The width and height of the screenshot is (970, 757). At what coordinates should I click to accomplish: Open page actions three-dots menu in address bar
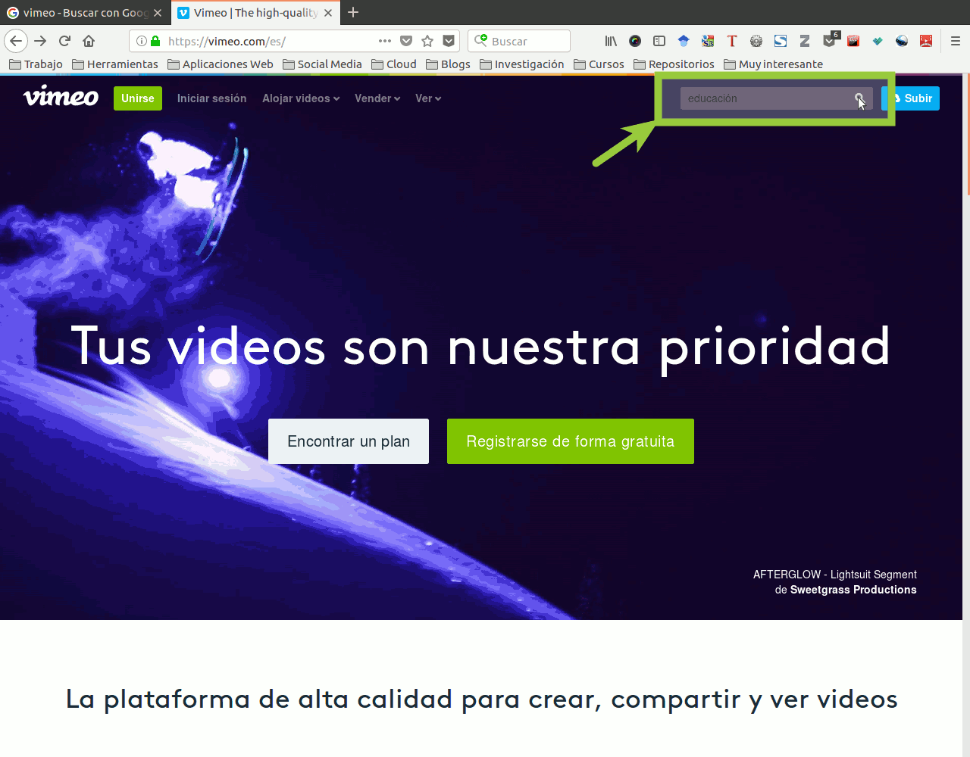385,41
